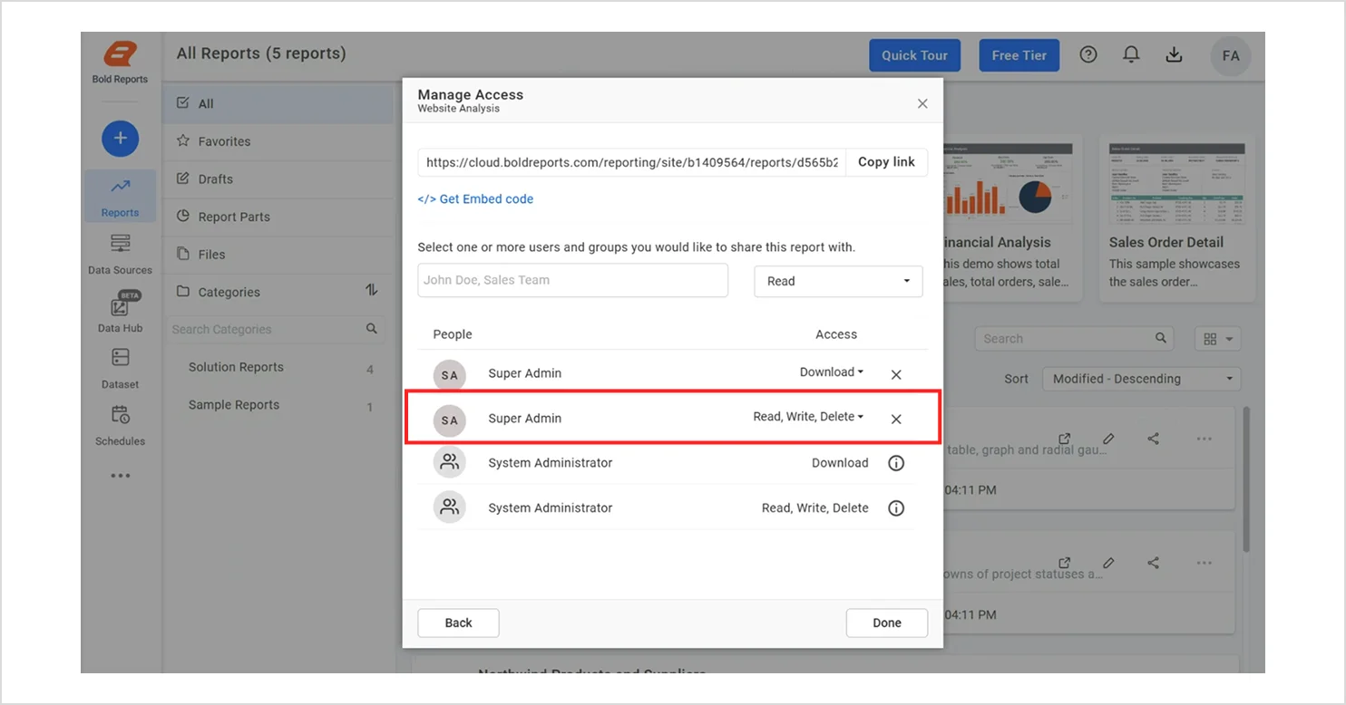
Task: Select the All reports tab
Action: tap(278, 103)
